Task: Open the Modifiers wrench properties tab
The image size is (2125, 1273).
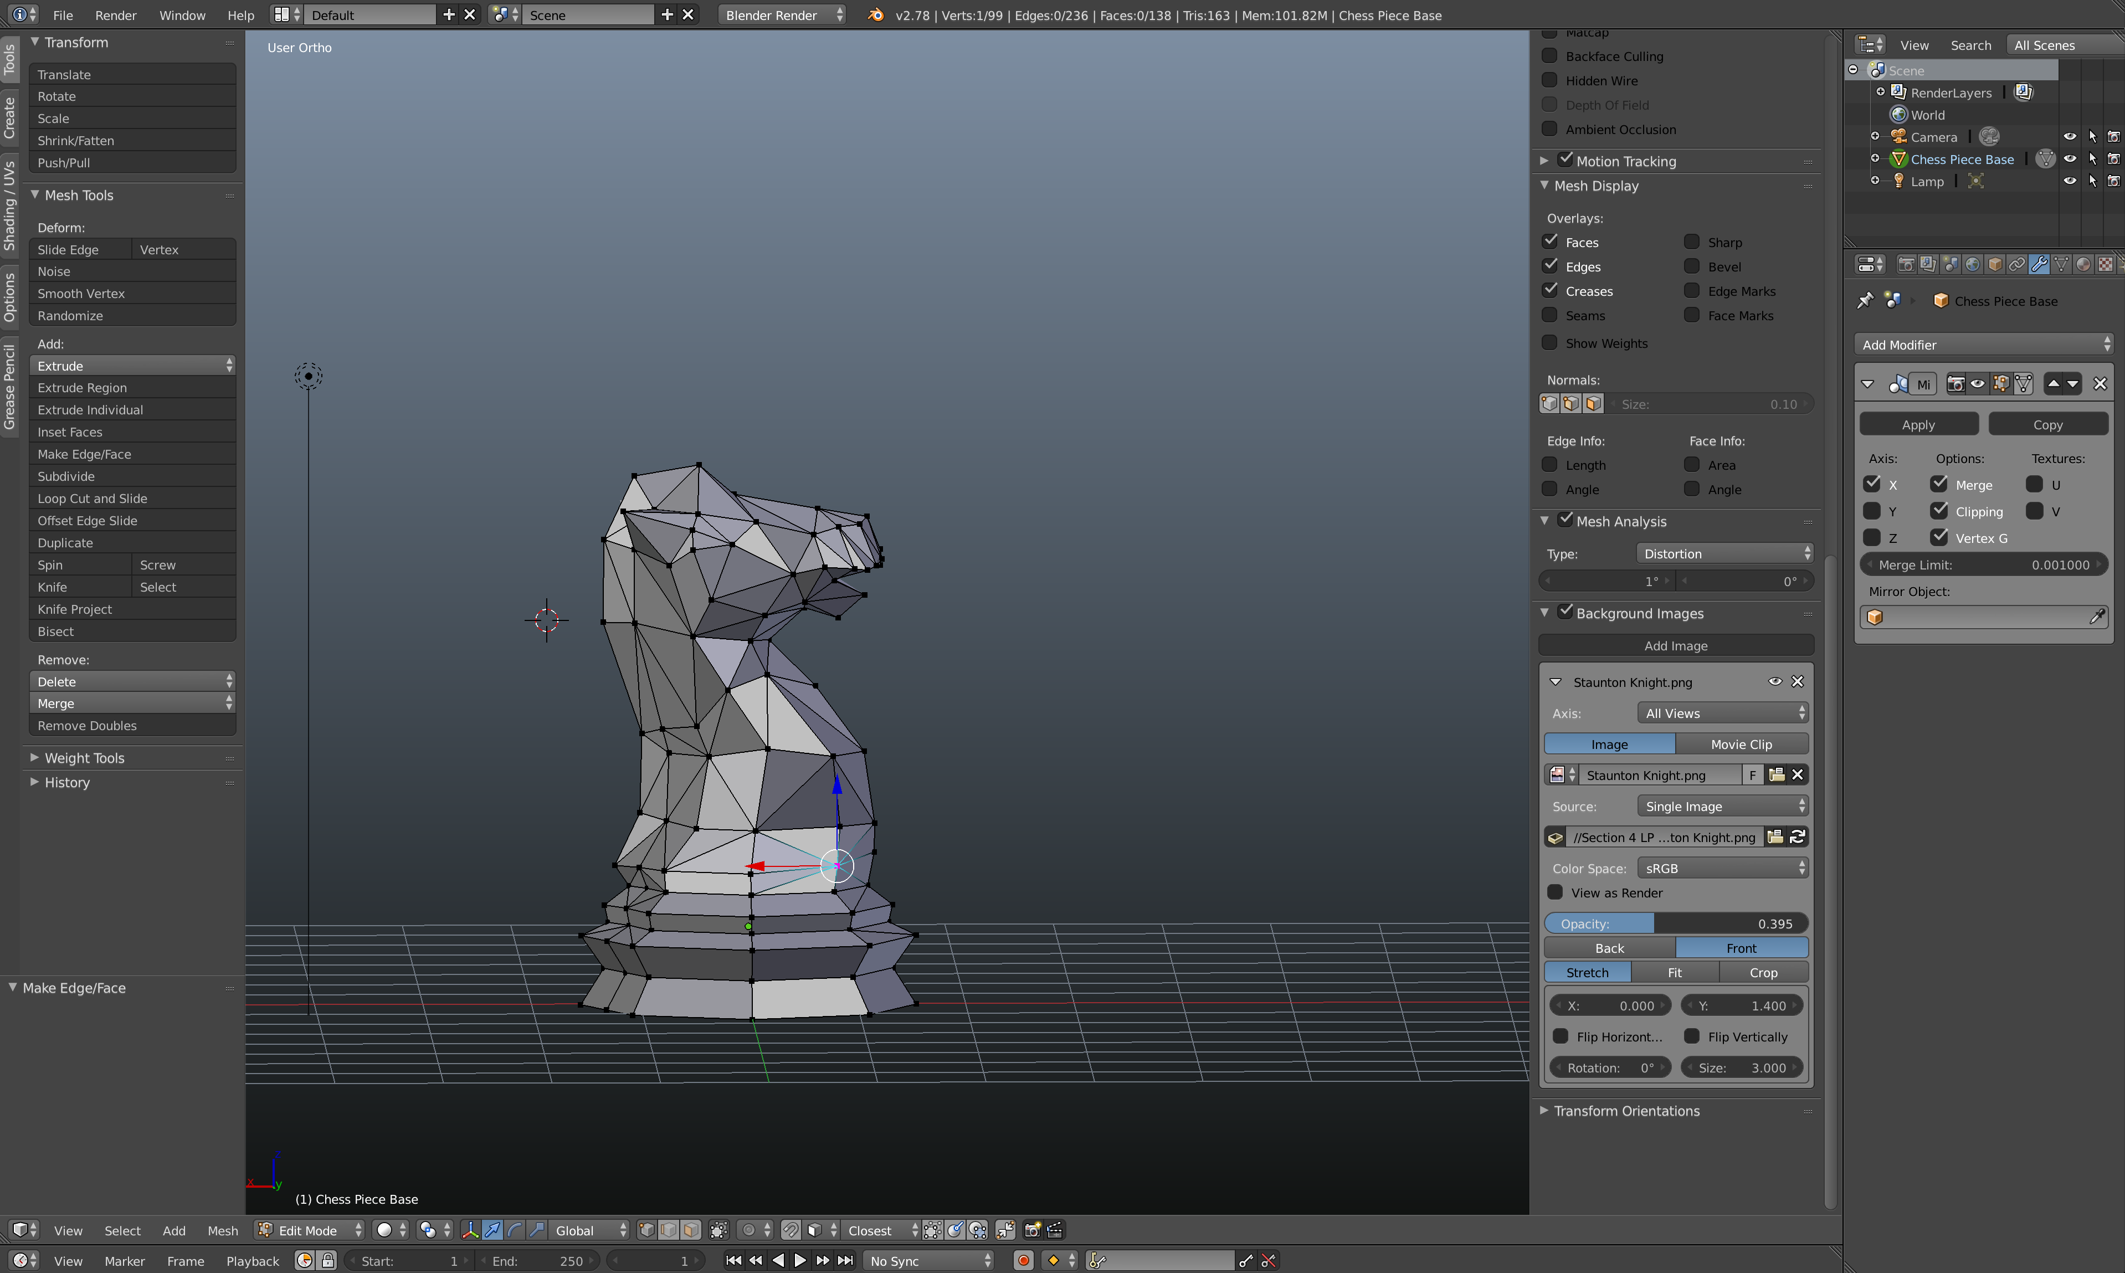Action: pos(2039,264)
